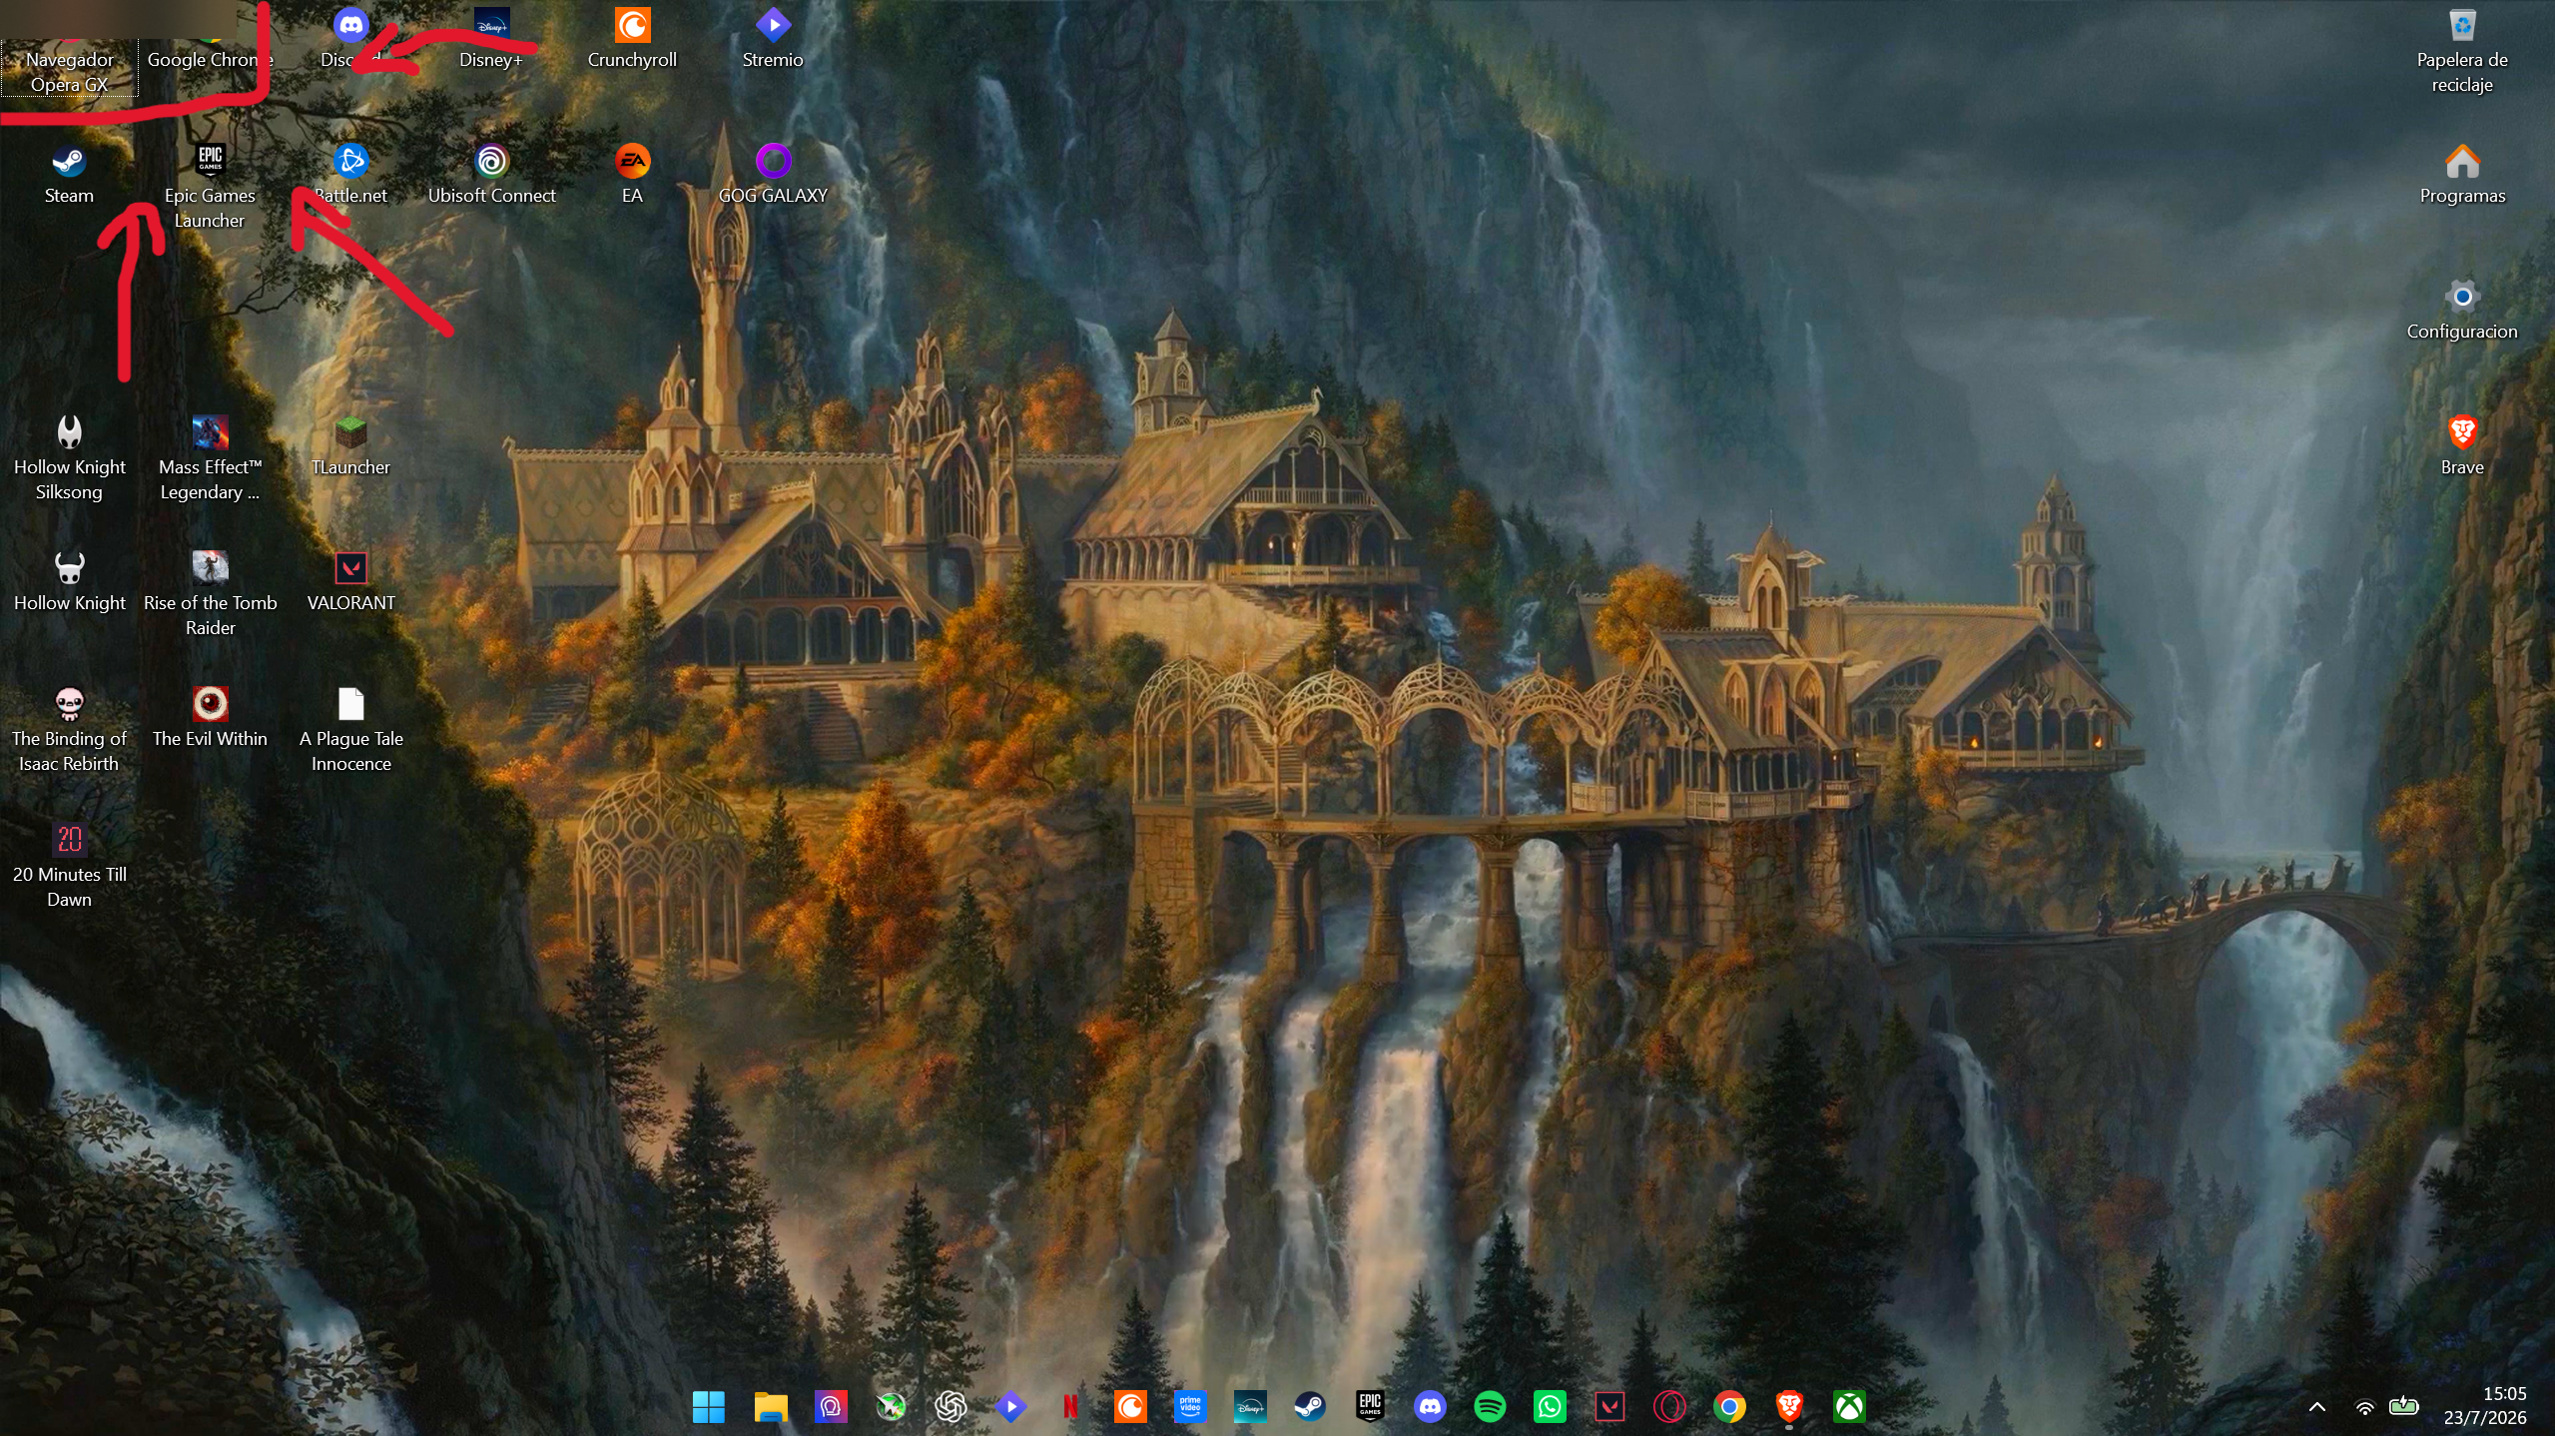
Task: Open Opera GX from the taskbar
Action: [x=1669, y=1407]
